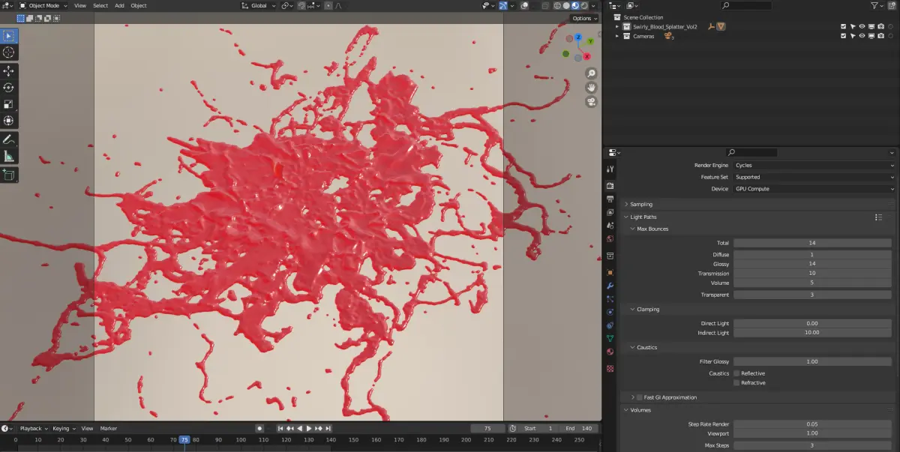
Task: Open the viewport View menu
Action: point(80,5)
